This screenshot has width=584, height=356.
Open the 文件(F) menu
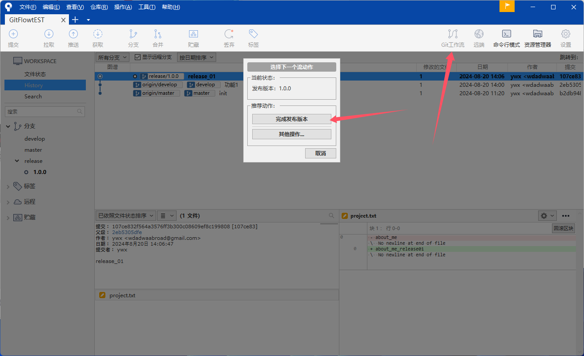pos(28,7)
